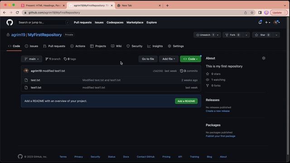Viewport: 290px width, 163px height.
Task: Open the test1.txt file
Action: (x=36, y=87)
